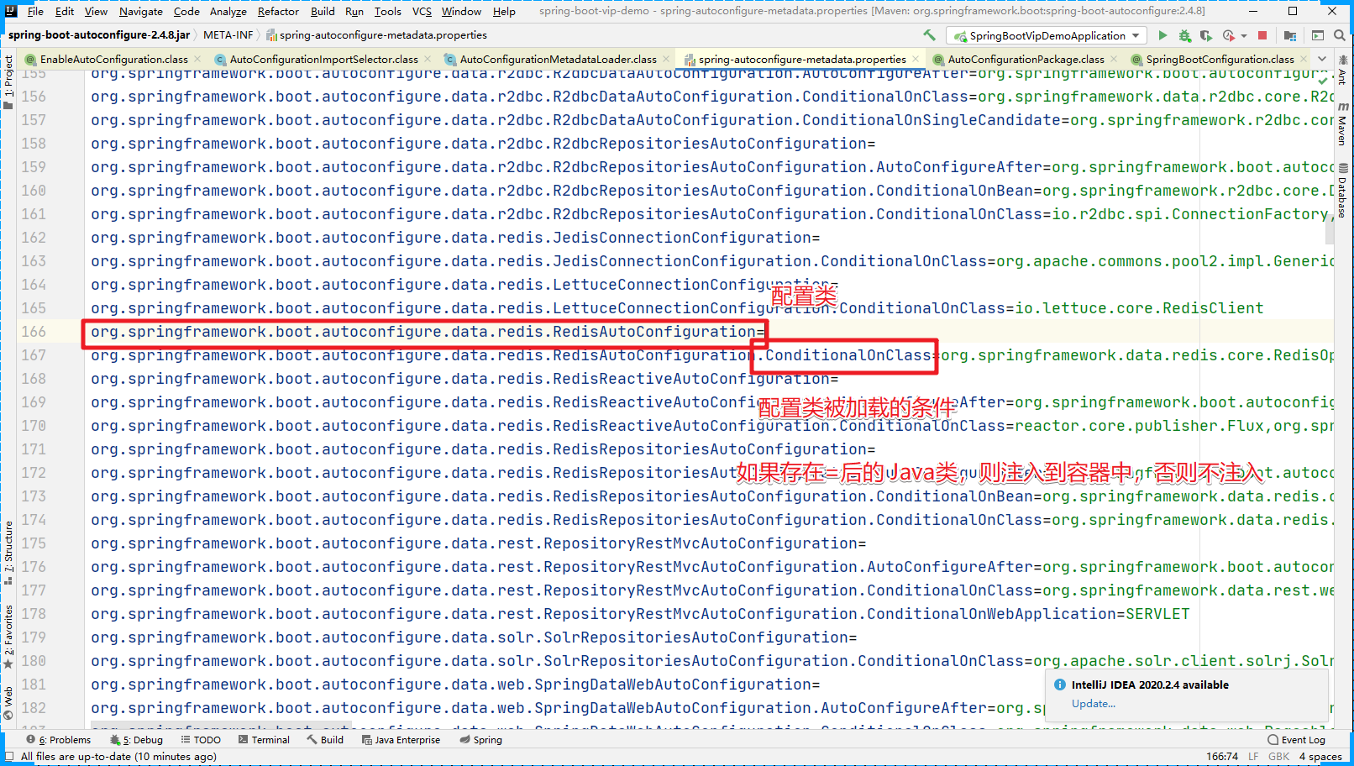Change indent setting 4 spaces
This screenshot has height=766, width=1354.
click(1320, 756)
